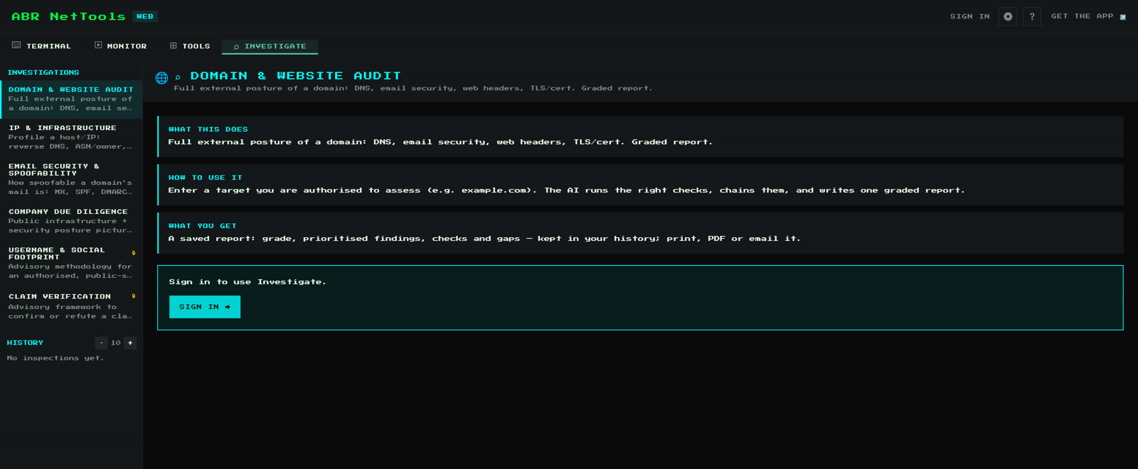Click the Investigate tab's magnifier icon

coord(236,47)
